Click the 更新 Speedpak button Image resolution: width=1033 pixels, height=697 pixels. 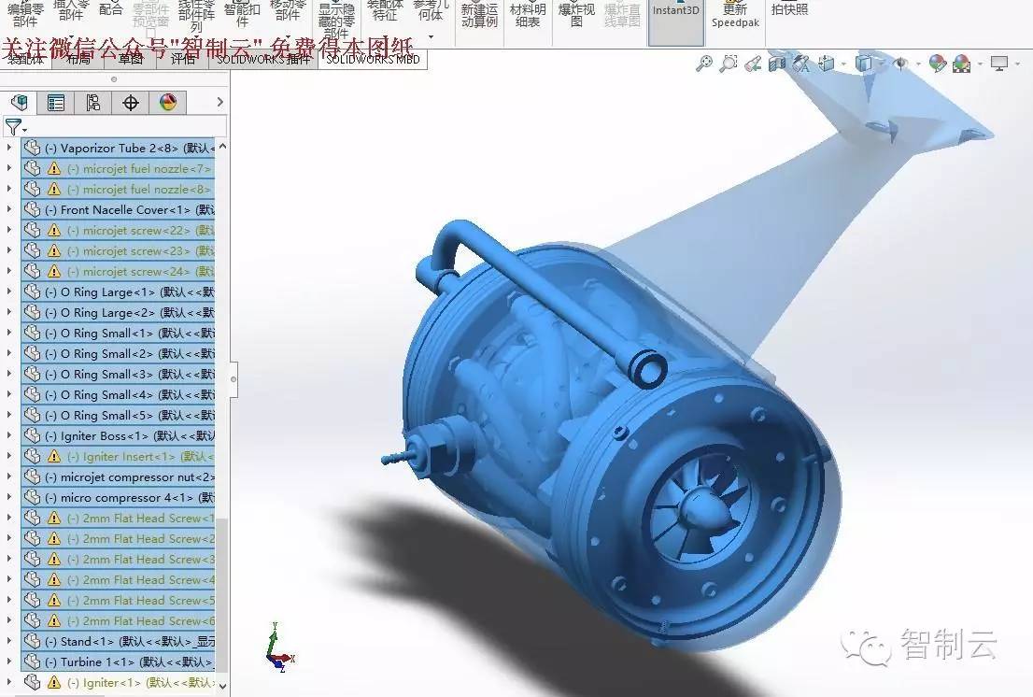[x=735, y=14]
